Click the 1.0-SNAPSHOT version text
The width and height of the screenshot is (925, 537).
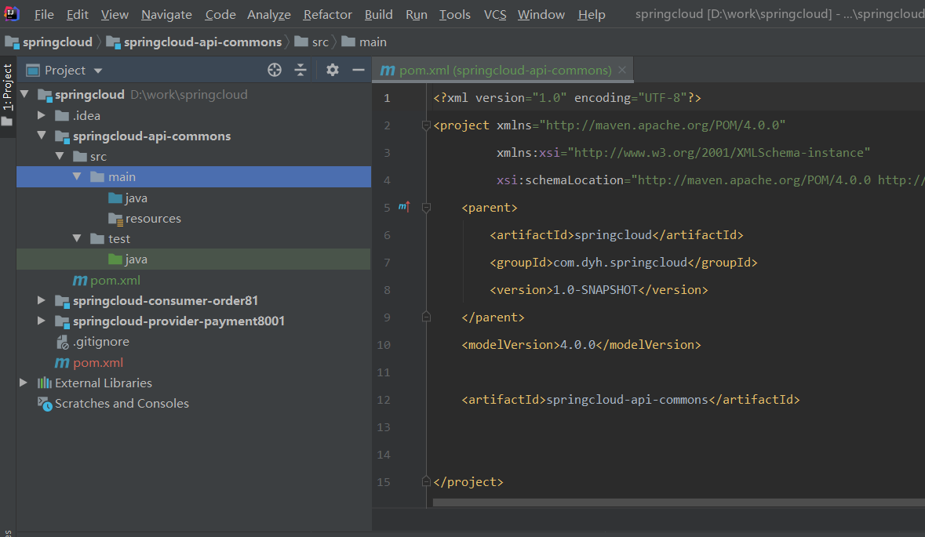[x=595, y=290]
